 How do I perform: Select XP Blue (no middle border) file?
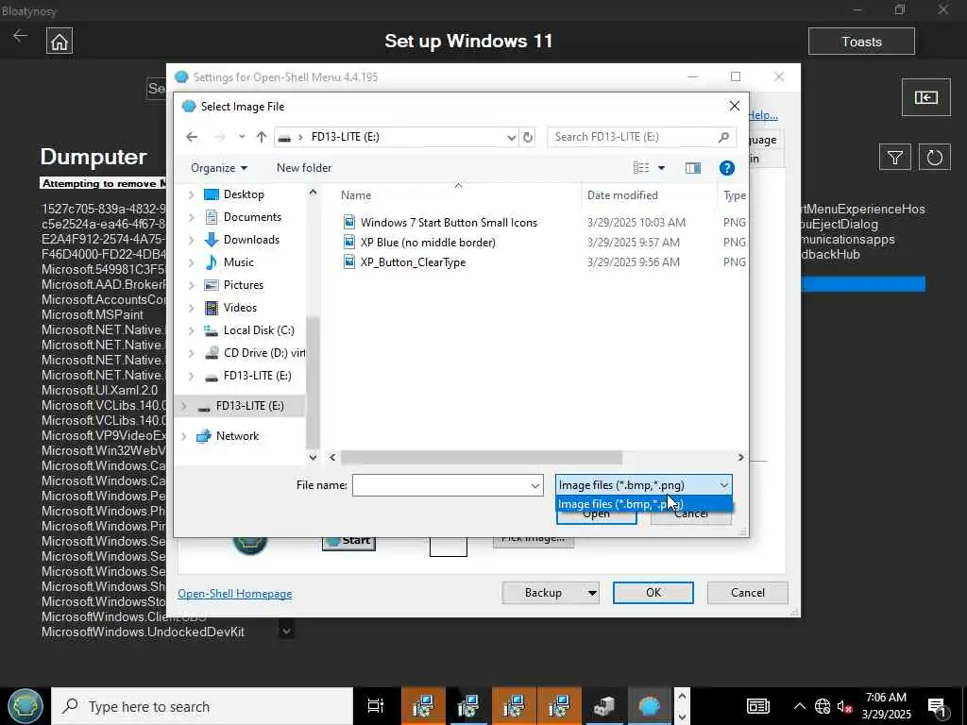pyautogui.click(x=428, y=243)
